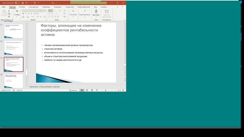The width and height of the screenshot is (244, 137).
Task: Click the Save icon in Quick Access toolbar
Action: coord(23,3)
